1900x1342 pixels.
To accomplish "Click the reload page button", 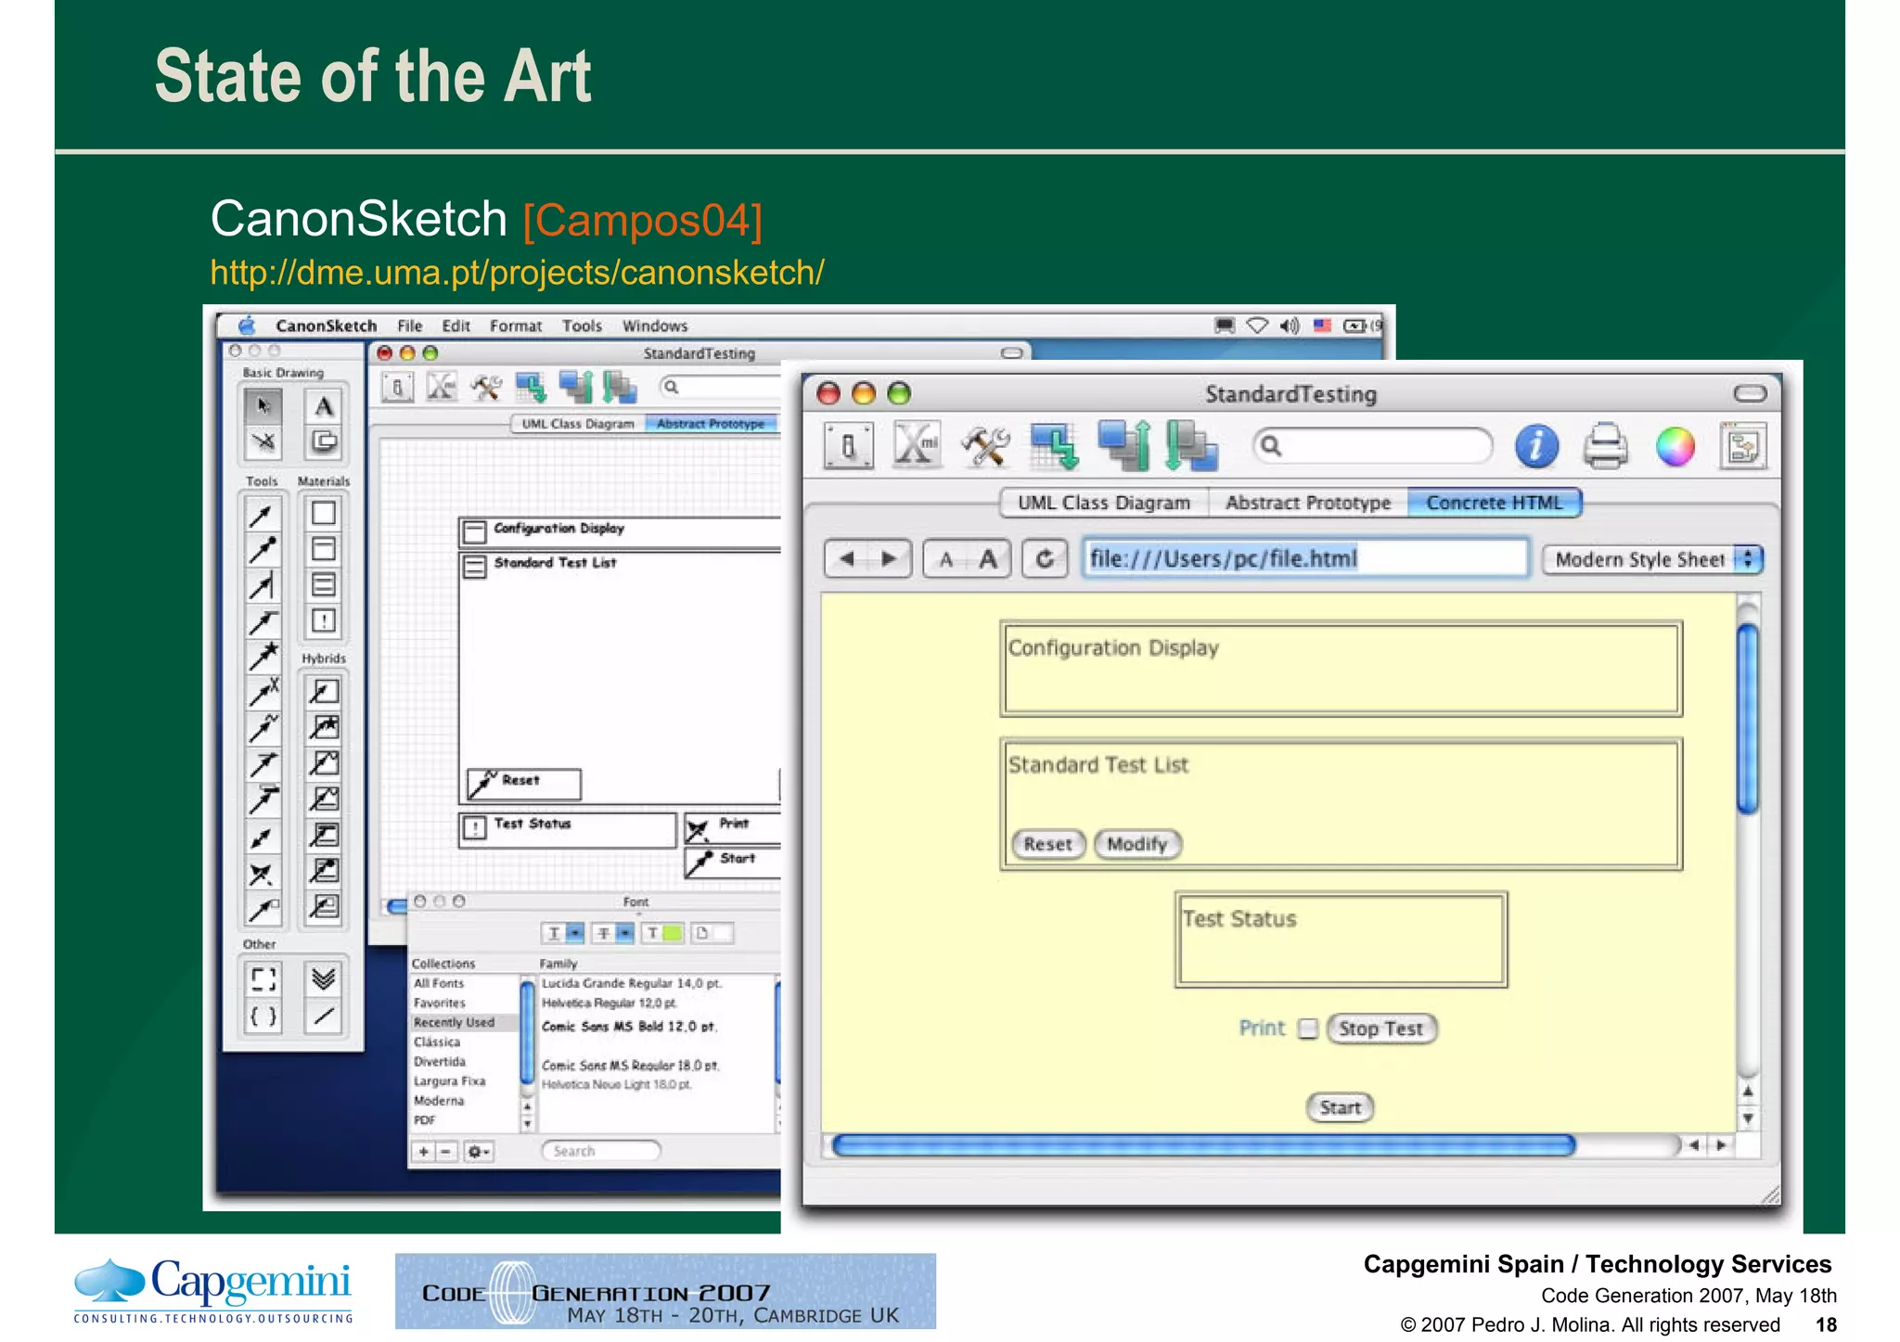I will (1045, 559).
